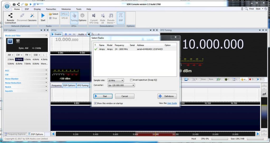
Task: Click the Tuning hand icon in VFOs group
Action: click(x=74, y=17)
